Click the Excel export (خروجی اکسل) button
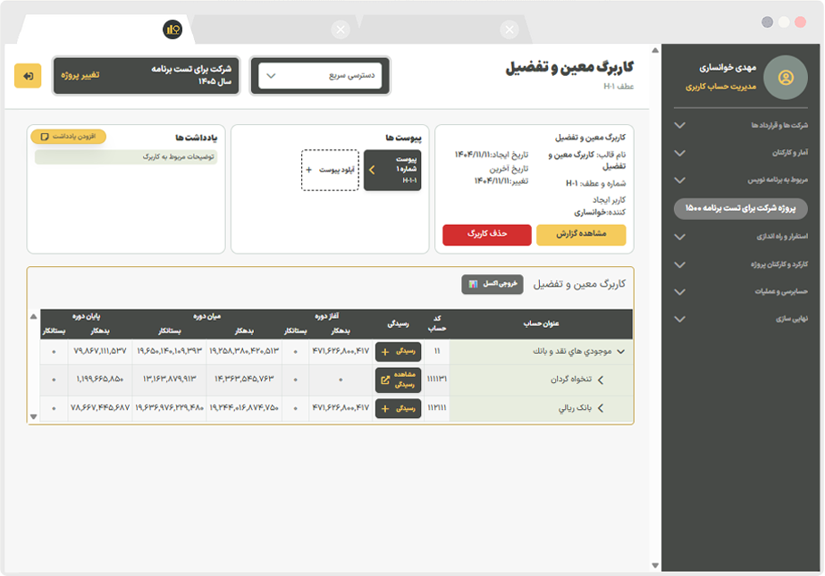Viewport: 825px width, 576px height. tap(486, 284)
